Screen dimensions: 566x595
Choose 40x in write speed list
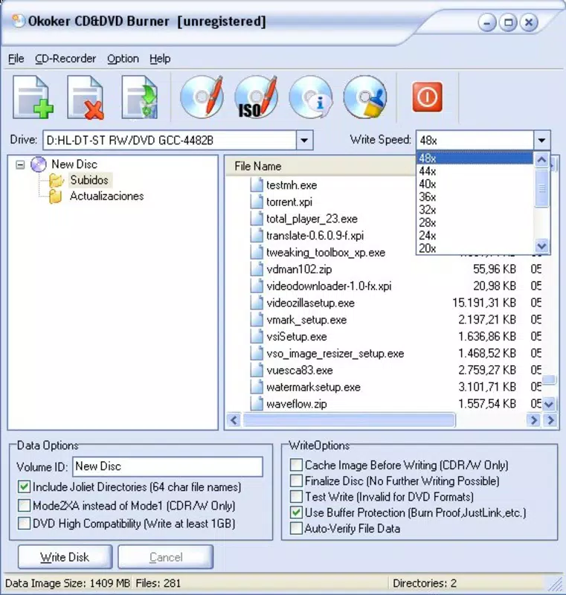pyautogui.click(x=475, y=184)
